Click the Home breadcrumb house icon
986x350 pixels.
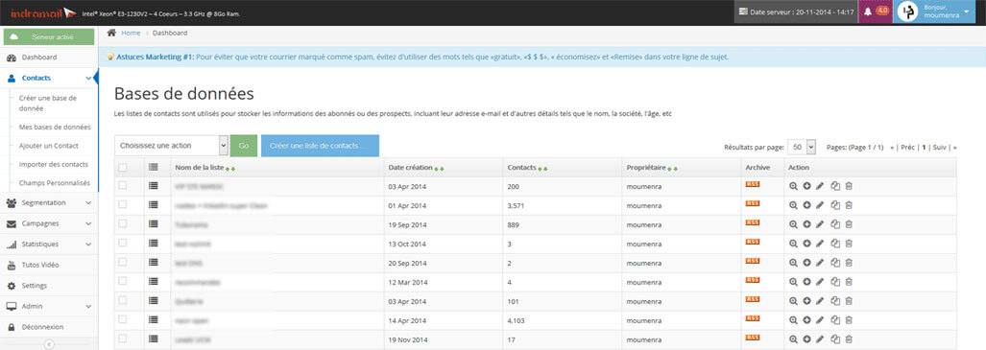coord(111,33)
